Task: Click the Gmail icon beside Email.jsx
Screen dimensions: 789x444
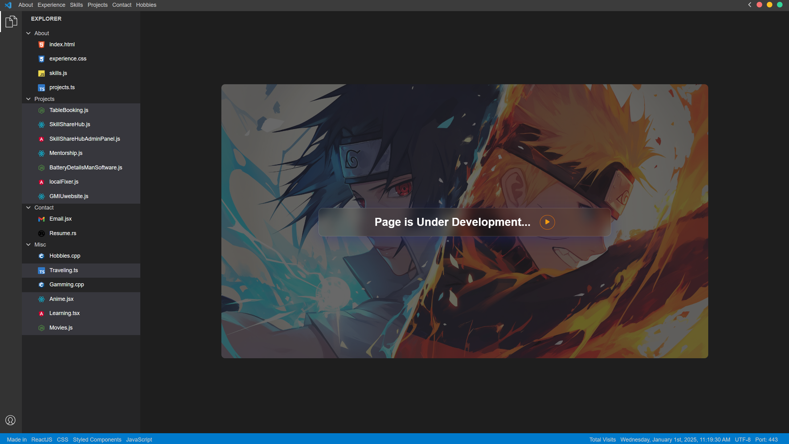Action: [x=41, y=219]
